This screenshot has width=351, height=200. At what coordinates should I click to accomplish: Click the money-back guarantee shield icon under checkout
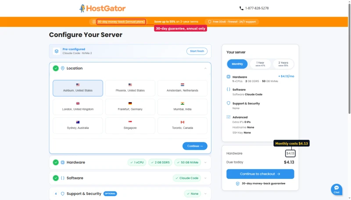[x=238, y=184]
